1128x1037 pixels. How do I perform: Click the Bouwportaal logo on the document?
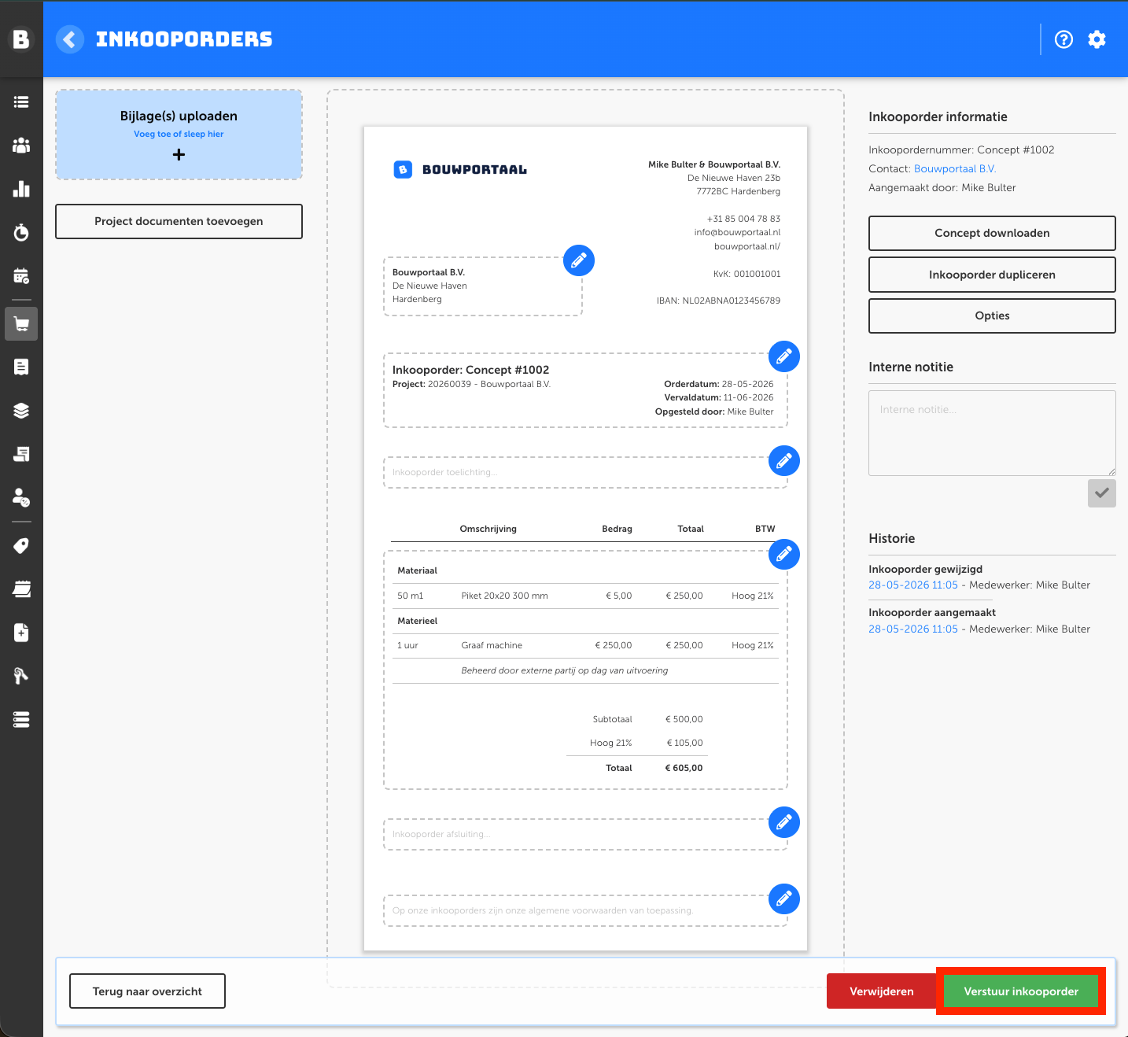point(460,169)
